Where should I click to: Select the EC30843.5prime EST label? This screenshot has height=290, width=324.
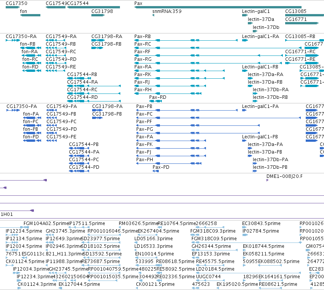click(261, 223)
